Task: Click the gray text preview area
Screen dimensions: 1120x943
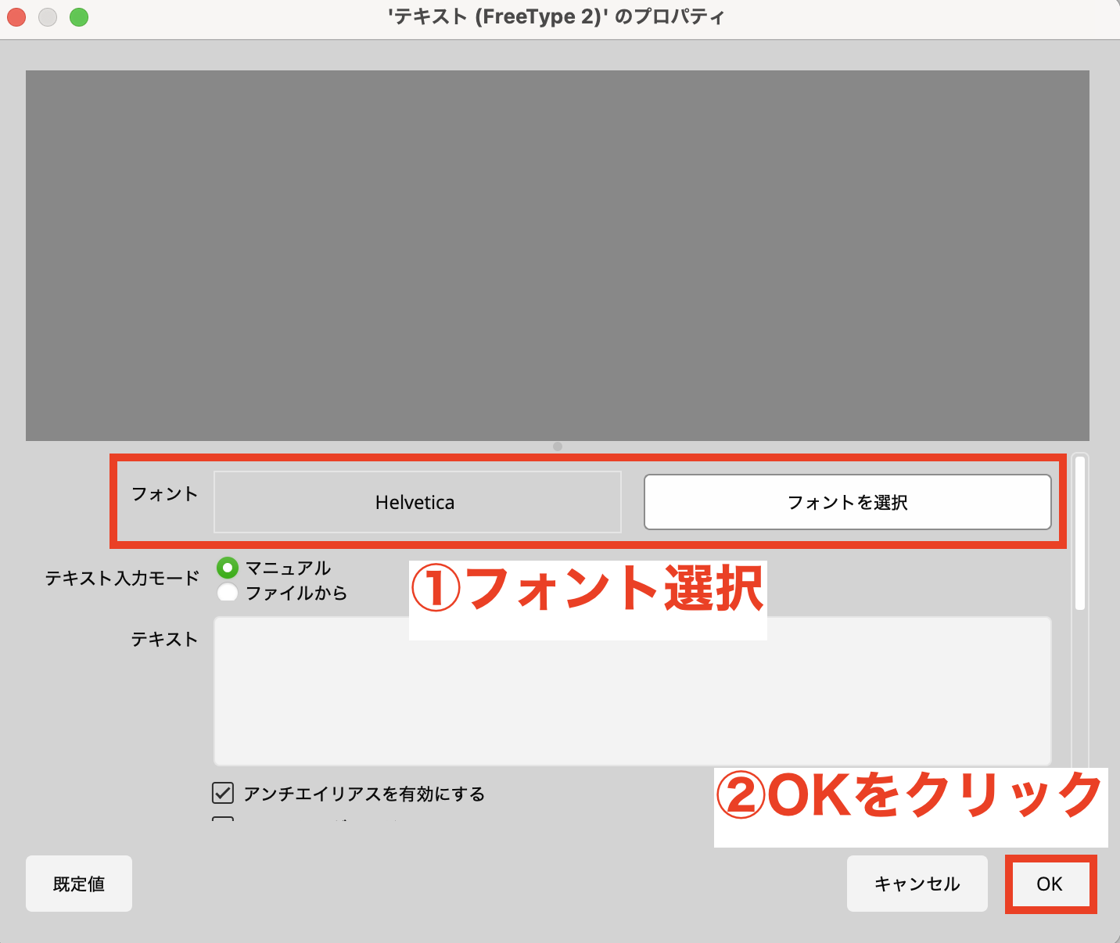Action: 558,256
